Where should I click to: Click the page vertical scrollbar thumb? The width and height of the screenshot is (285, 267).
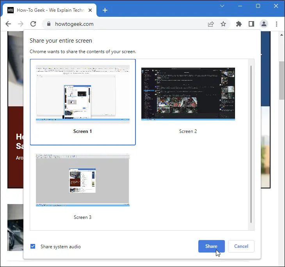(281, 80)
